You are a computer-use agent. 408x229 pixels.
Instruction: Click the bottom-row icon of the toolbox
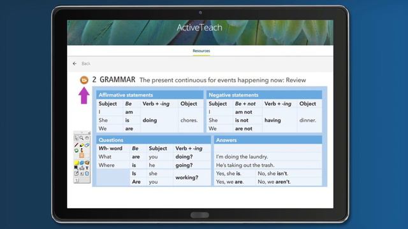tap(76, 180)
